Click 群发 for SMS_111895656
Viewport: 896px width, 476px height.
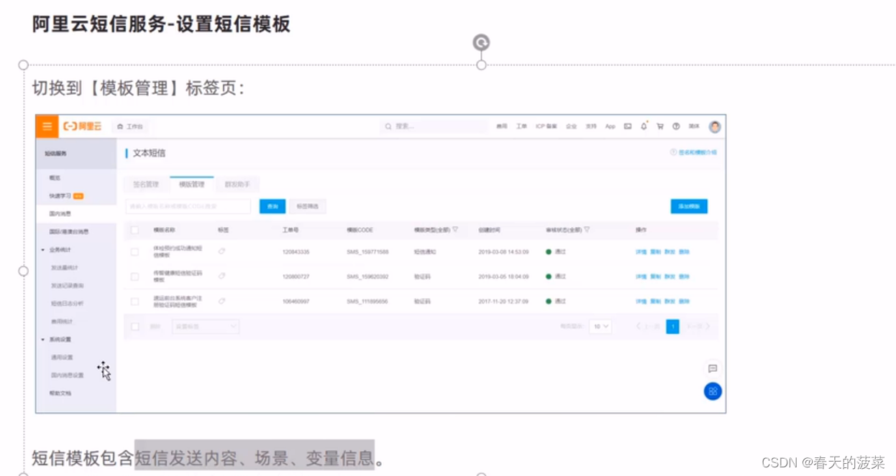coord(669,302)
